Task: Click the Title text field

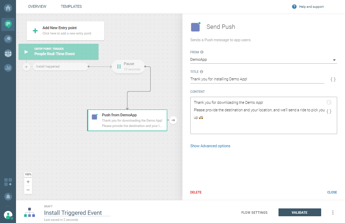Action: click(x=257, y=79)
